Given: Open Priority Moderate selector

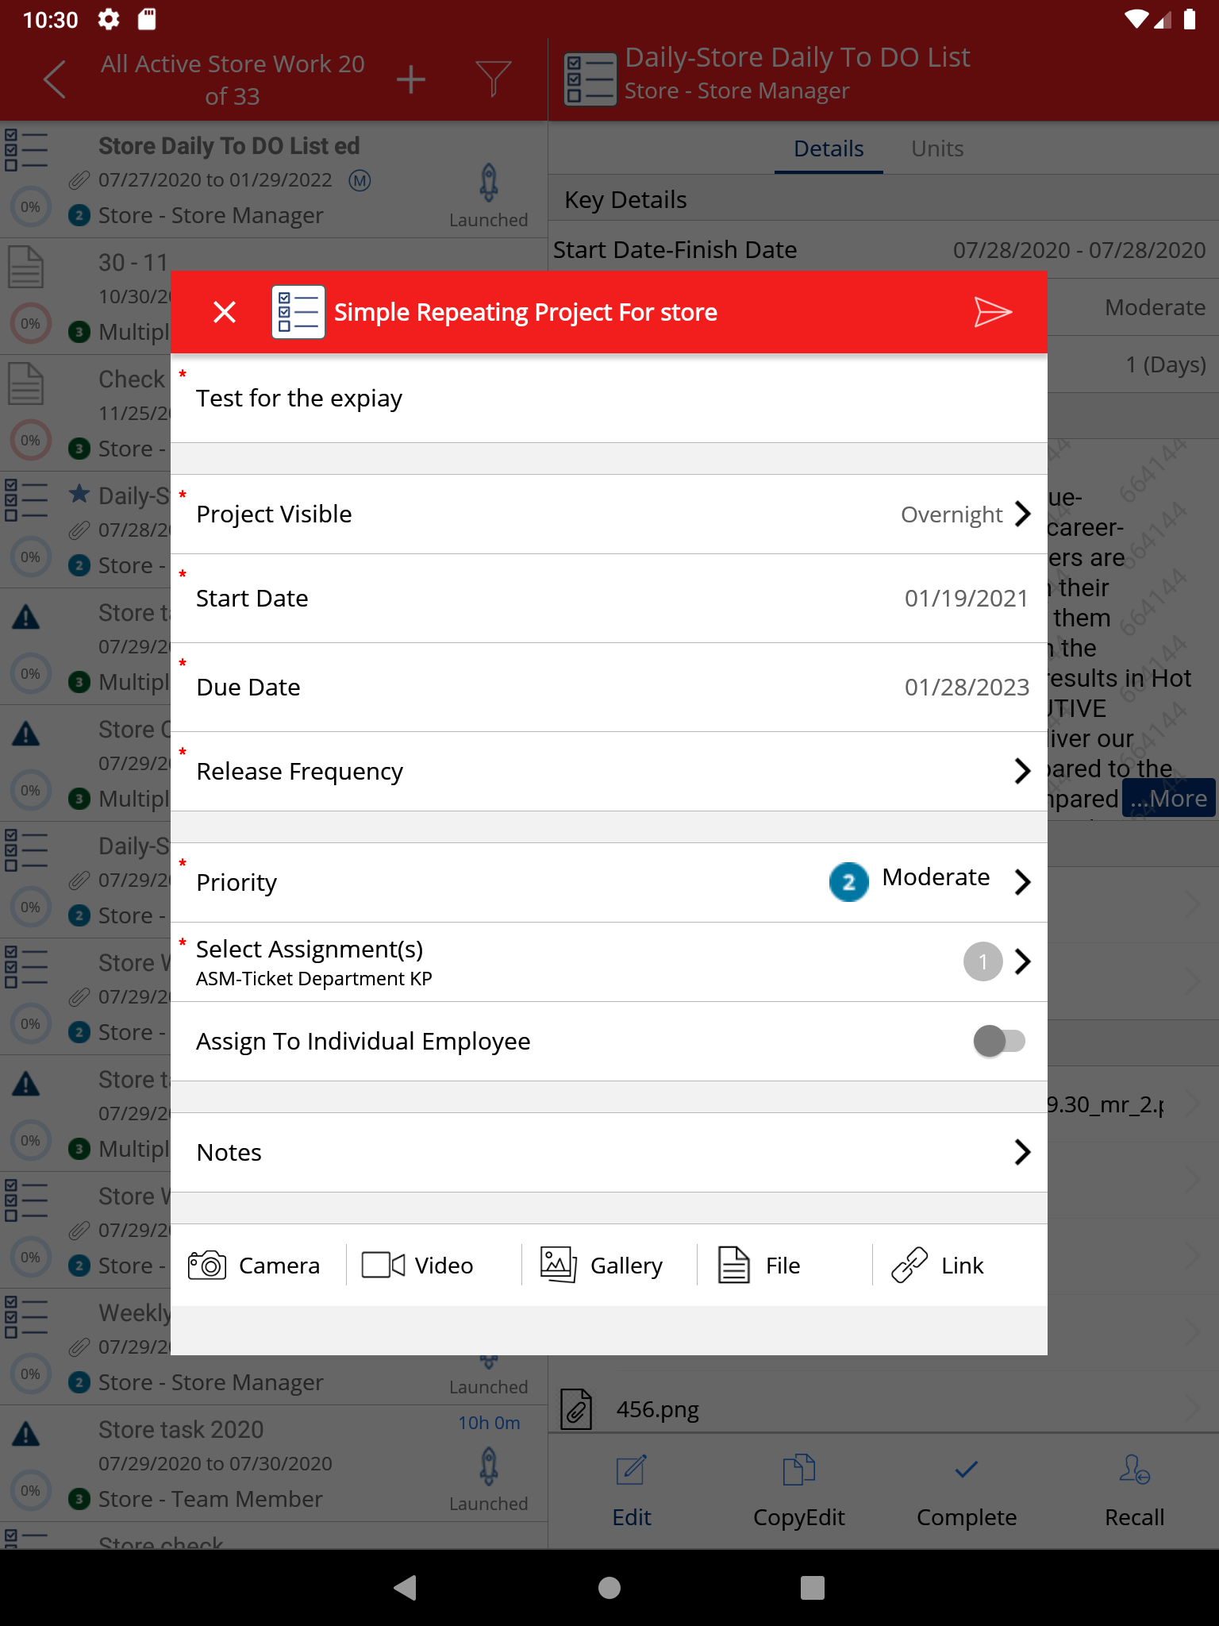Looking at the screenshot, I should point(609,882).
